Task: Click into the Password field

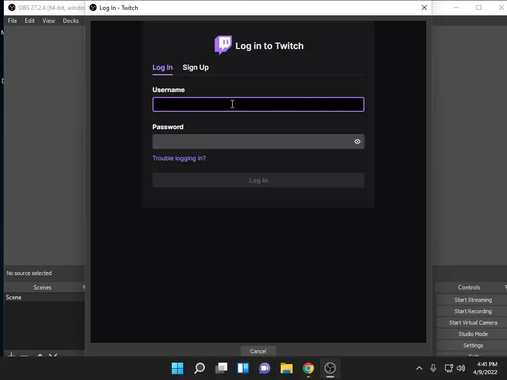Action: (258, 142)
